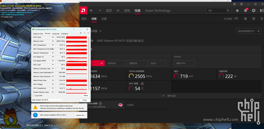Image resolution: width=264 pixels, height=129 pixels.
Task: Open AMD Software settings gear
Action: pos(253,10)
